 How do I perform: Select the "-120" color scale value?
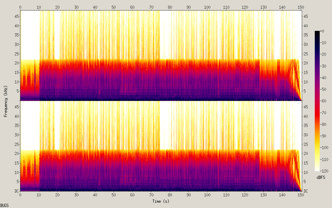click(x=324, y=171)
